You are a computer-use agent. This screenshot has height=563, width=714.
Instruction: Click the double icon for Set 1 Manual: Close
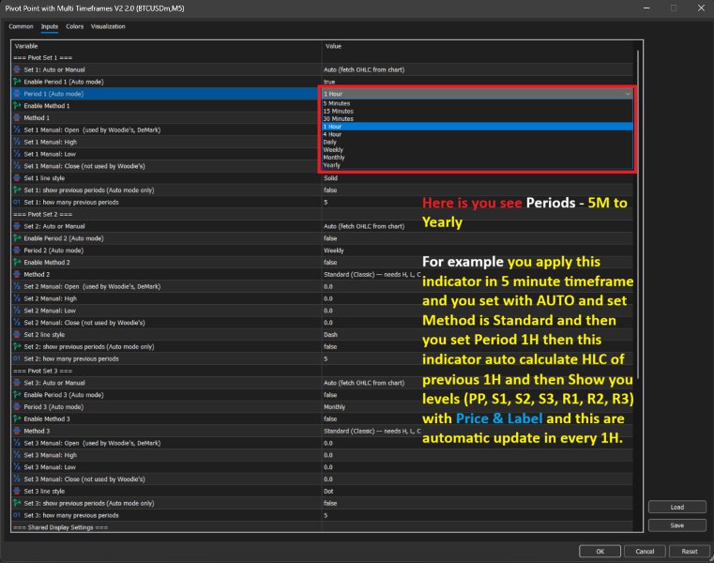click(17, 166)
